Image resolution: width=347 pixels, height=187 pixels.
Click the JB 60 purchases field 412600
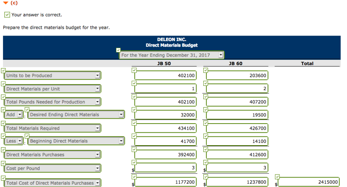coord(237,154)
